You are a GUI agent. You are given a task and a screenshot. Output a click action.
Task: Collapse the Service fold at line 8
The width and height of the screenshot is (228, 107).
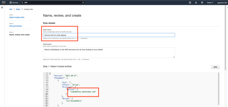click(48, 89)
